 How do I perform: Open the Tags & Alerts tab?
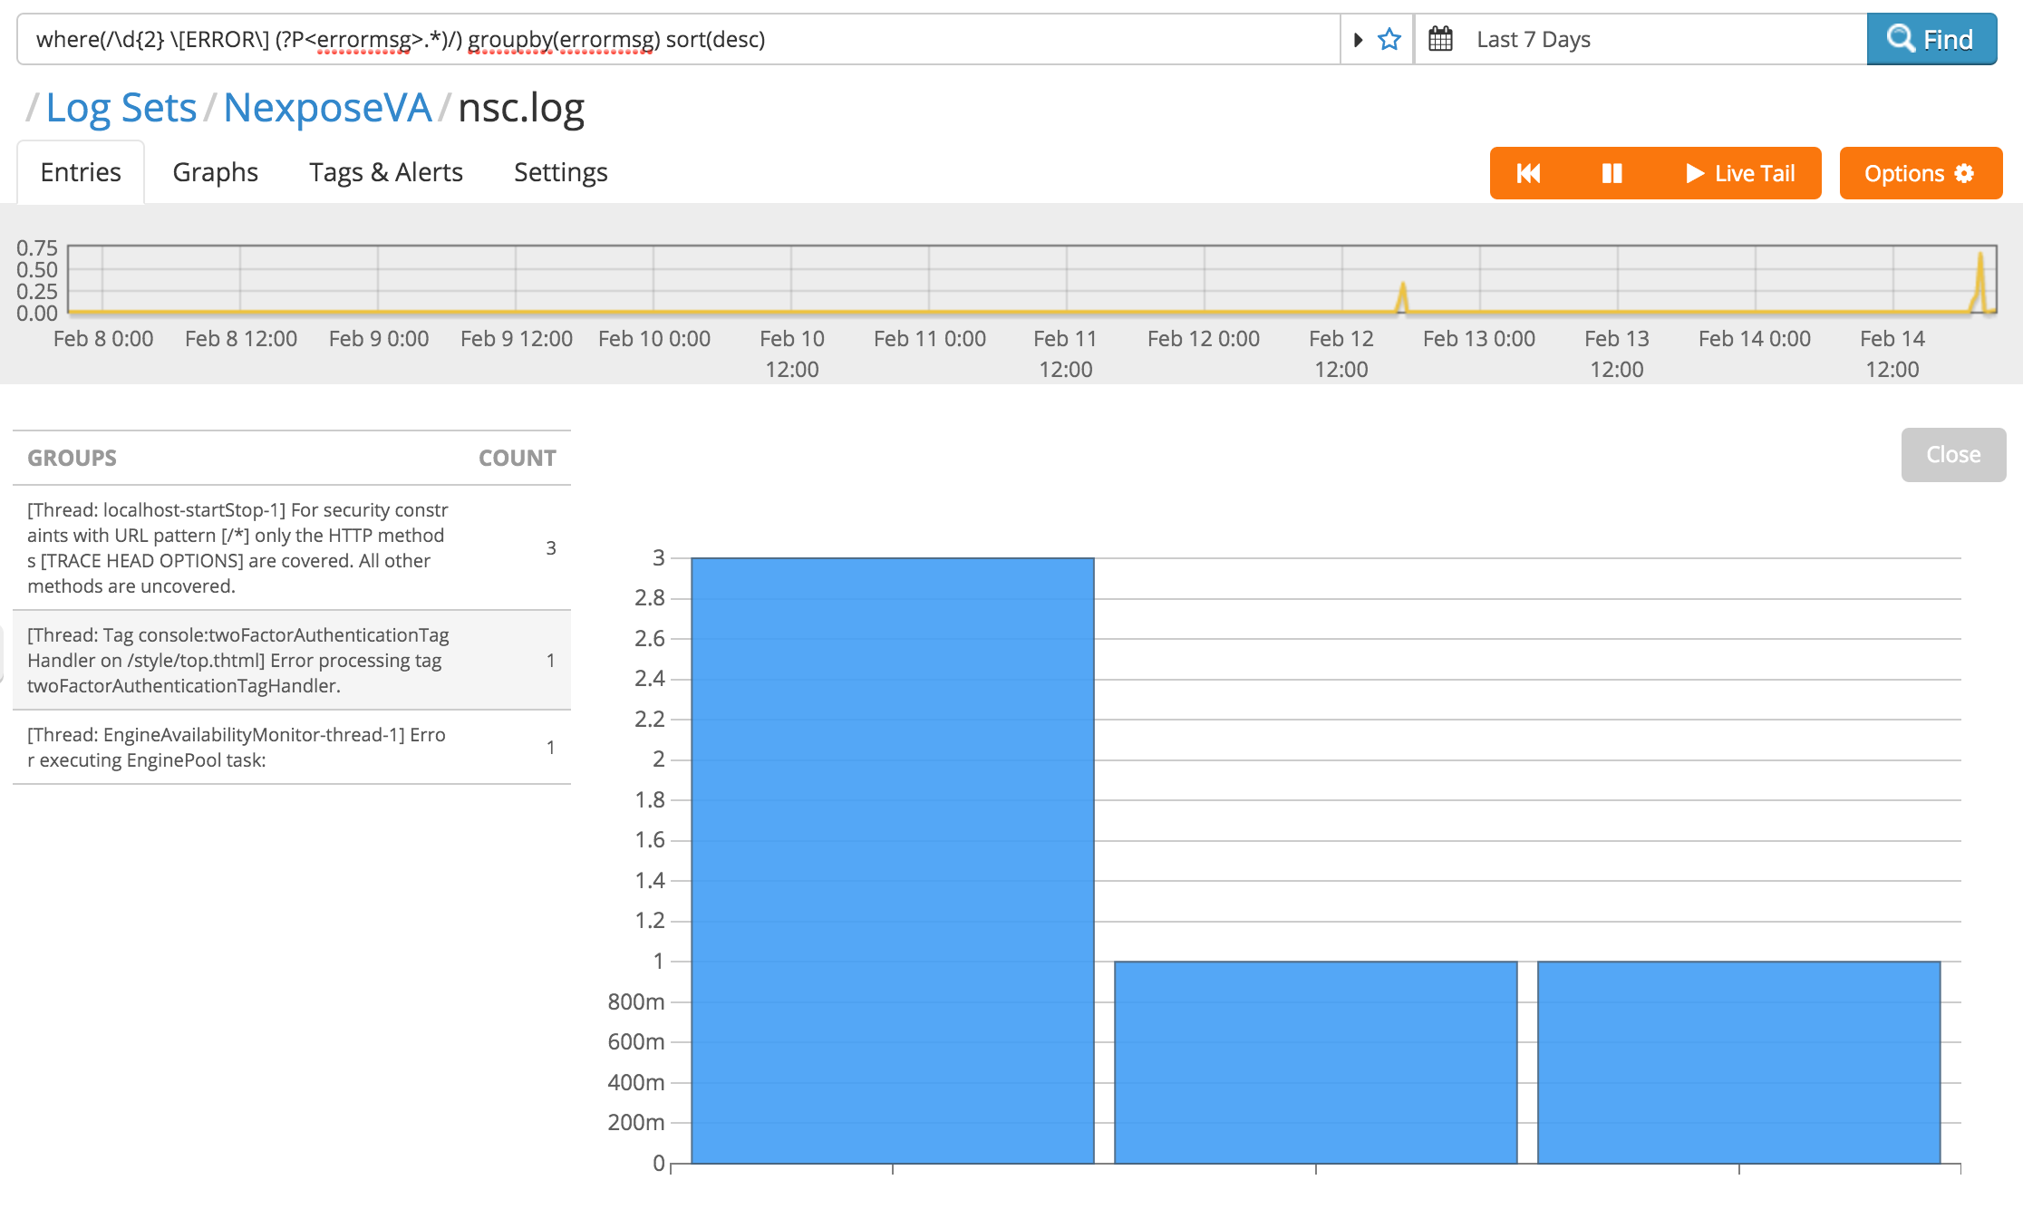(x=385, y=172)
